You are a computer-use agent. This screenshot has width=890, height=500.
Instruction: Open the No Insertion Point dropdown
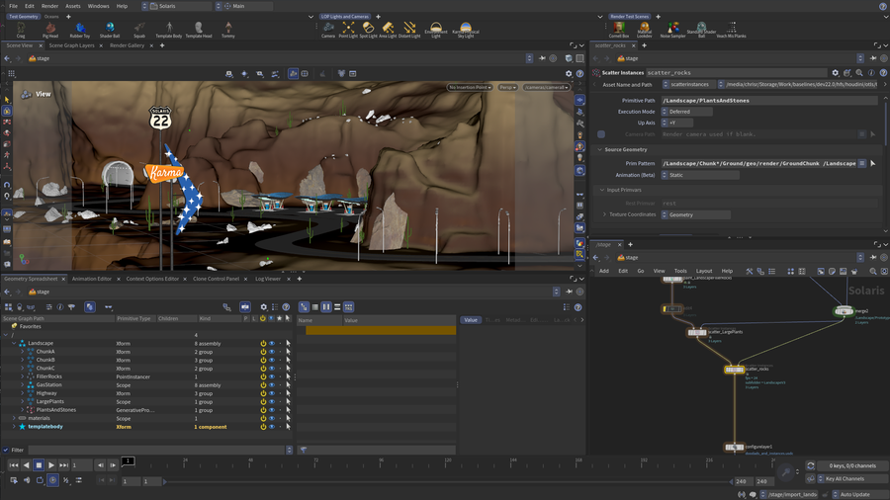(470, 87)
